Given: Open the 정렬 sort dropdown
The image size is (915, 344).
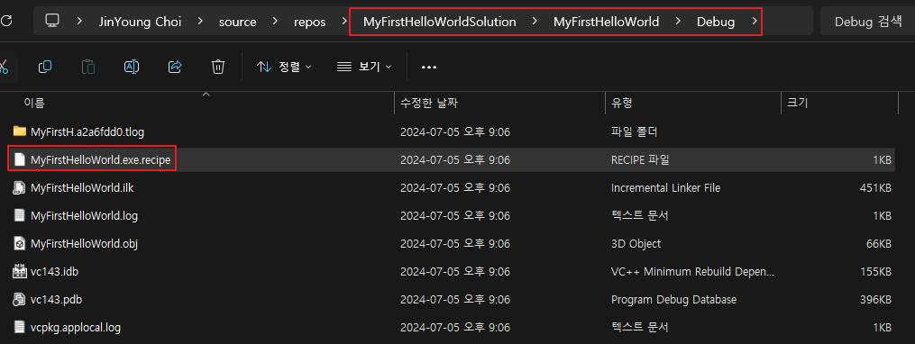Looking at the screenshot, I should [x=284, y=67].
